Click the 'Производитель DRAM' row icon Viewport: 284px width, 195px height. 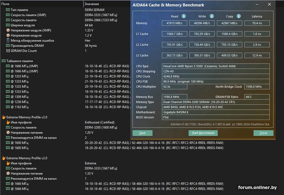[x=8, y=46]
